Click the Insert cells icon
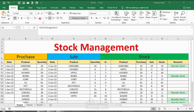The width and height of the screenshot is (194, 112). click(141, 13)
